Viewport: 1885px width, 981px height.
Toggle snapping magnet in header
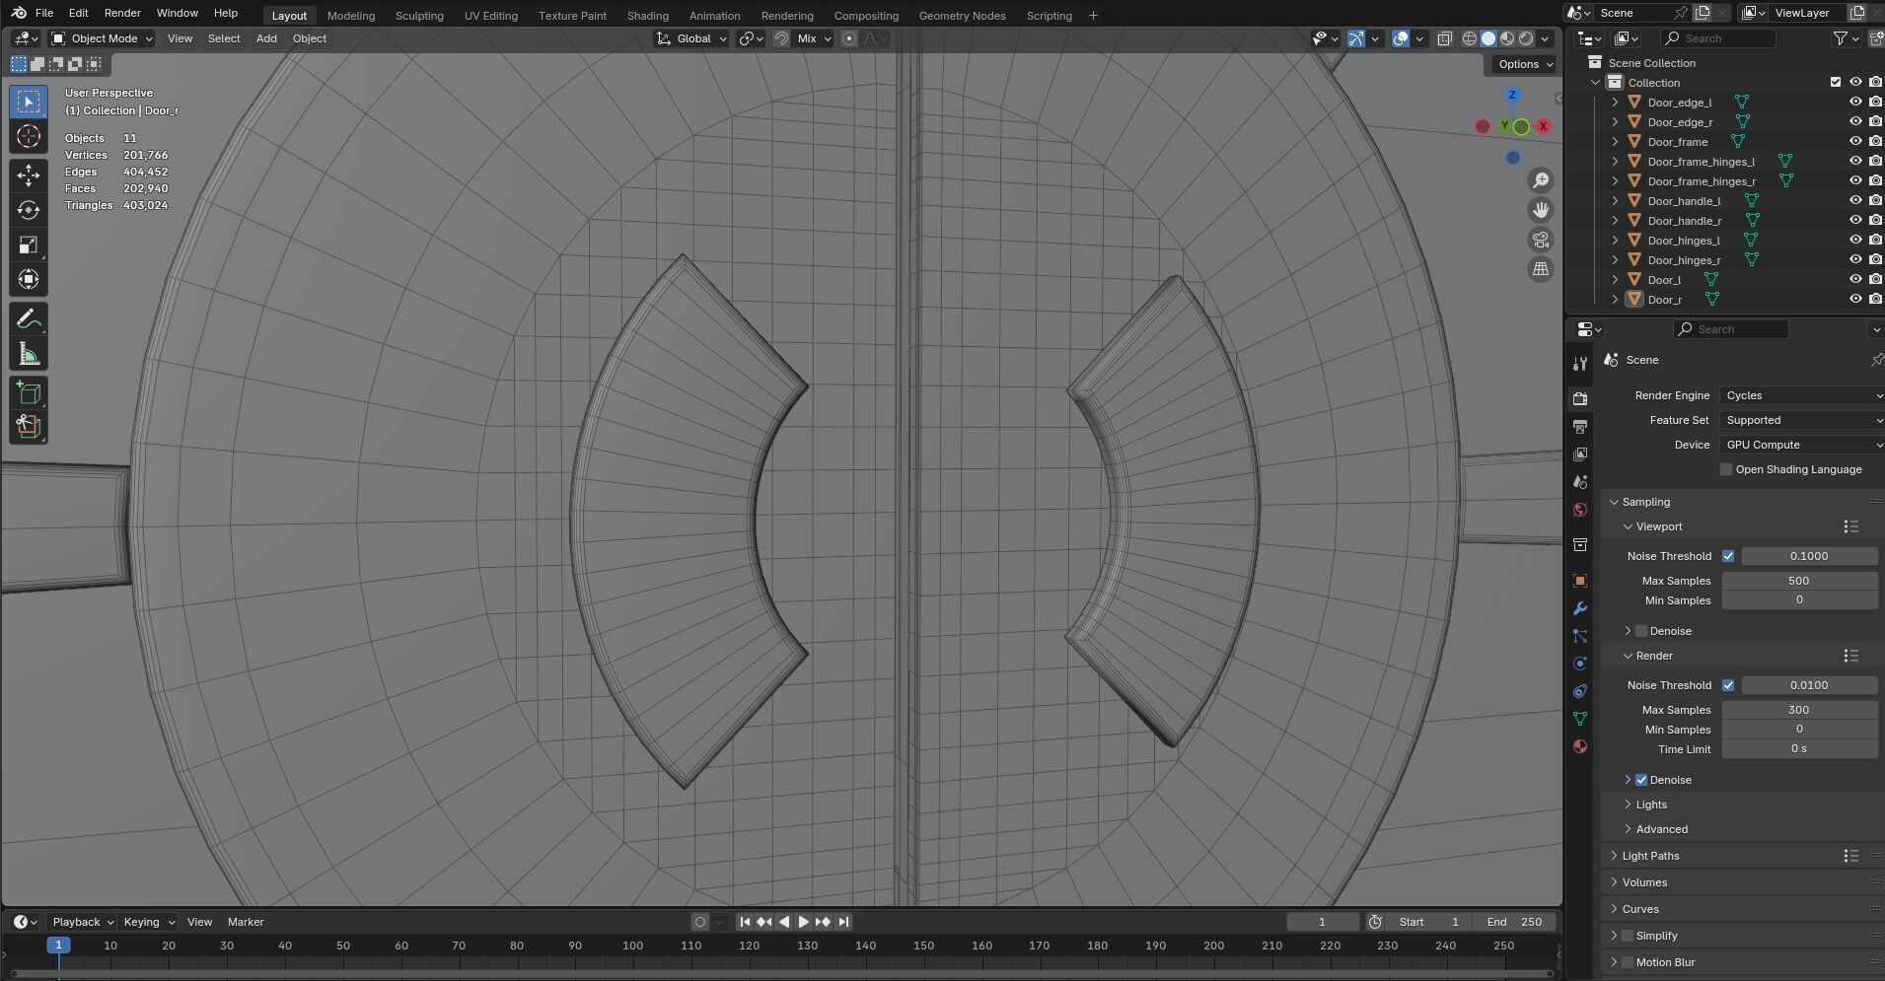pos(780,38)
